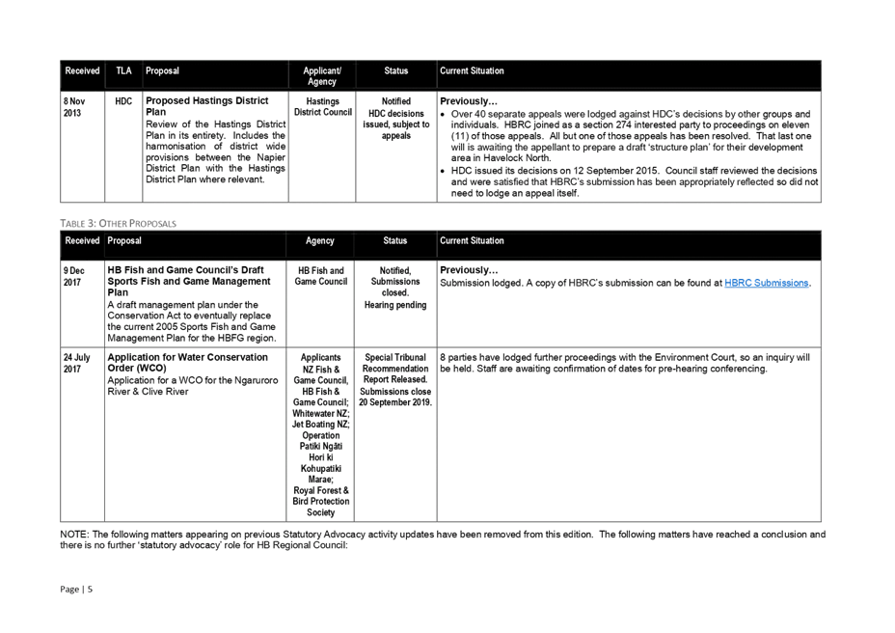Select the 'Proposed Hastings District Plan' heading
This screenshot has width=895, height=633.
(206, 106)
